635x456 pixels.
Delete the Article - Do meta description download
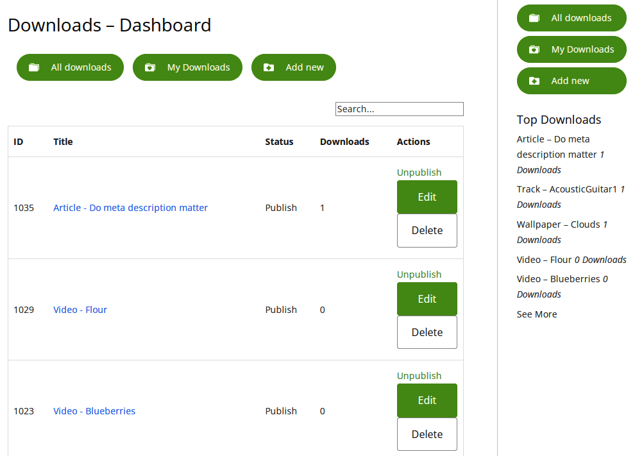point(427,230)
